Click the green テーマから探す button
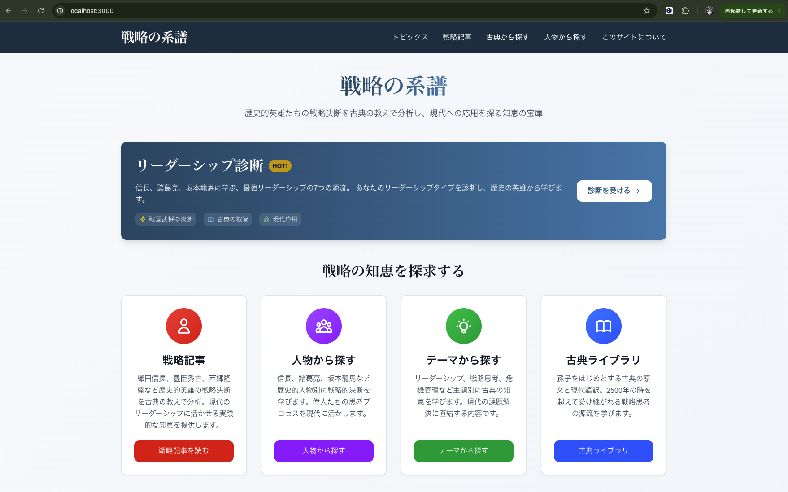The width and height of the screenshot is (788, 492). (x=464, y=451)
